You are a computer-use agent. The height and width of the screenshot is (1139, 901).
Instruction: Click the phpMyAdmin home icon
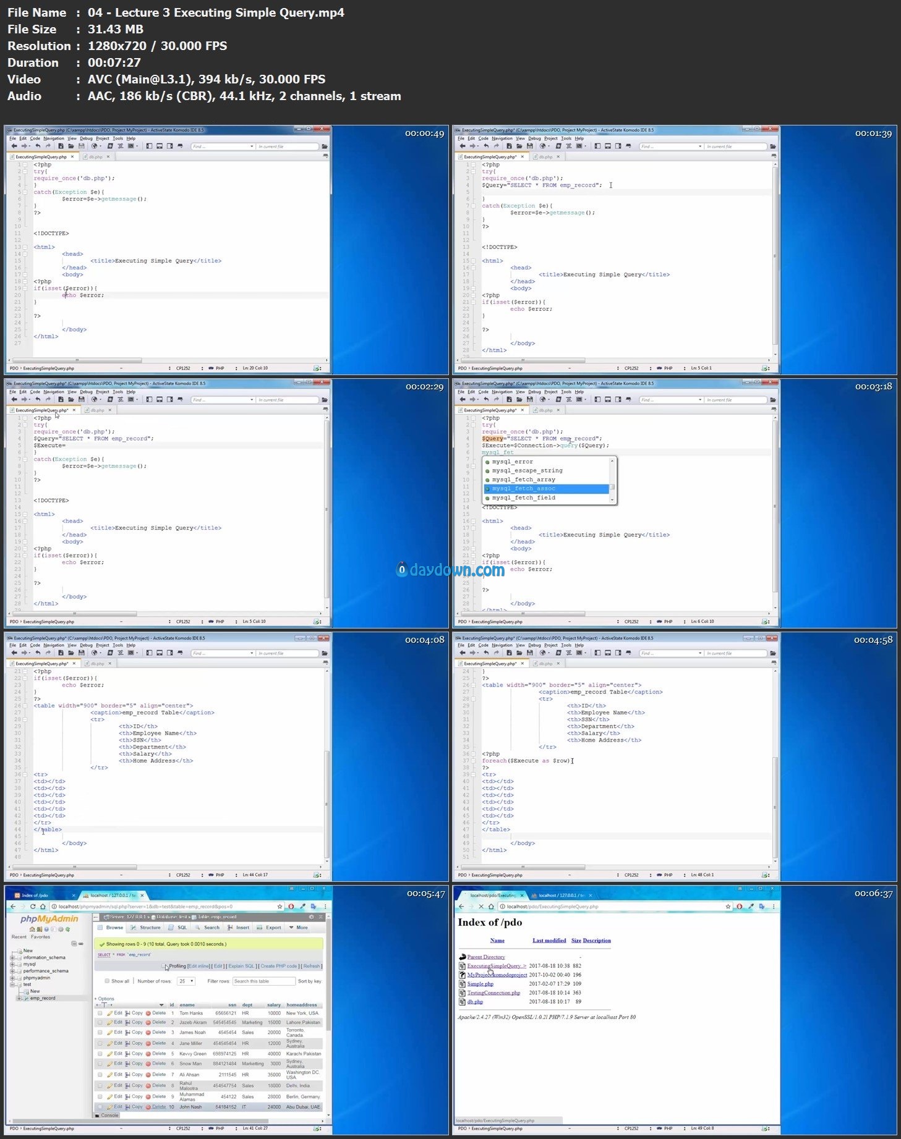(32, 929)
